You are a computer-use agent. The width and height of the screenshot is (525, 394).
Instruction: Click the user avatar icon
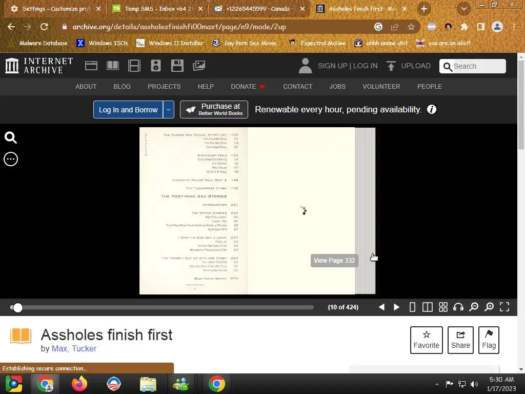click(305, 66)
